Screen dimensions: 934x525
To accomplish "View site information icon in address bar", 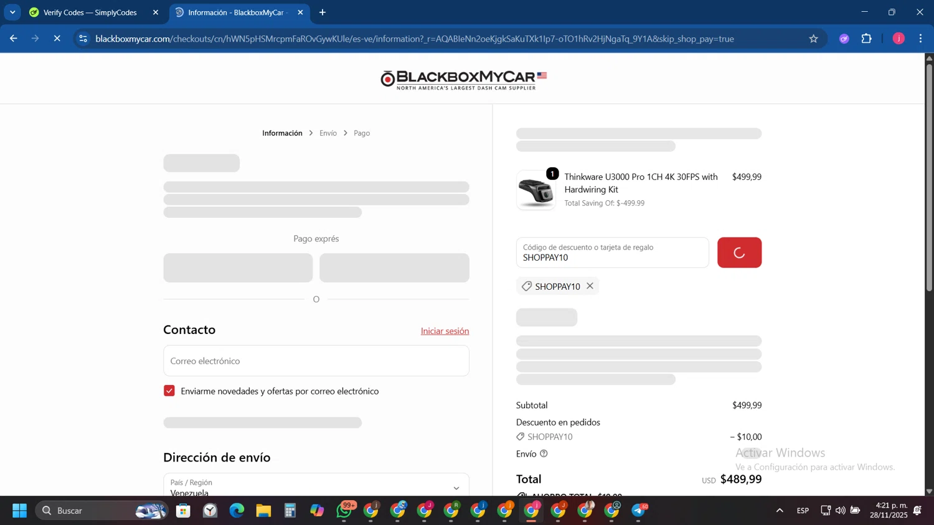I will 83,39.
